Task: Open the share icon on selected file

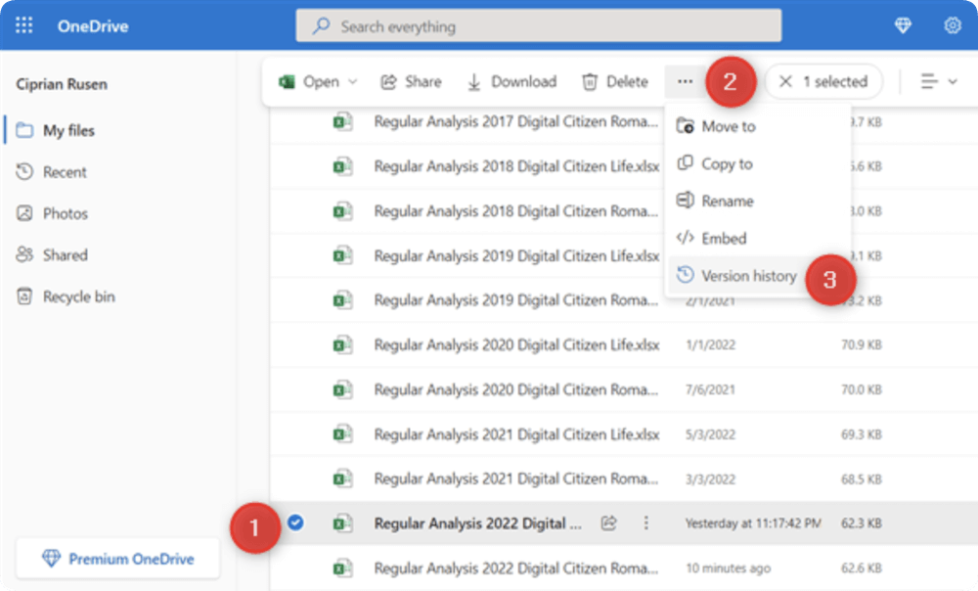Action: [608, 523]
